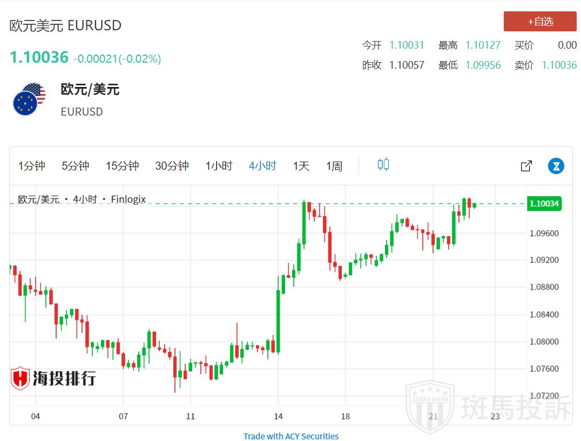Follow the Trade with ACY Securities link
The width and height of the screenshot is (581, 441).
pyautogui.click(x=290, y=436)
